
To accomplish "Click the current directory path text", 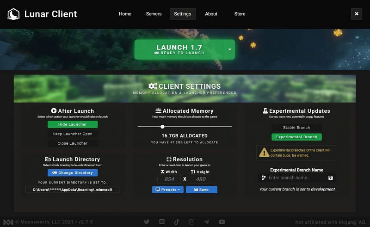I will click(73, 190).
